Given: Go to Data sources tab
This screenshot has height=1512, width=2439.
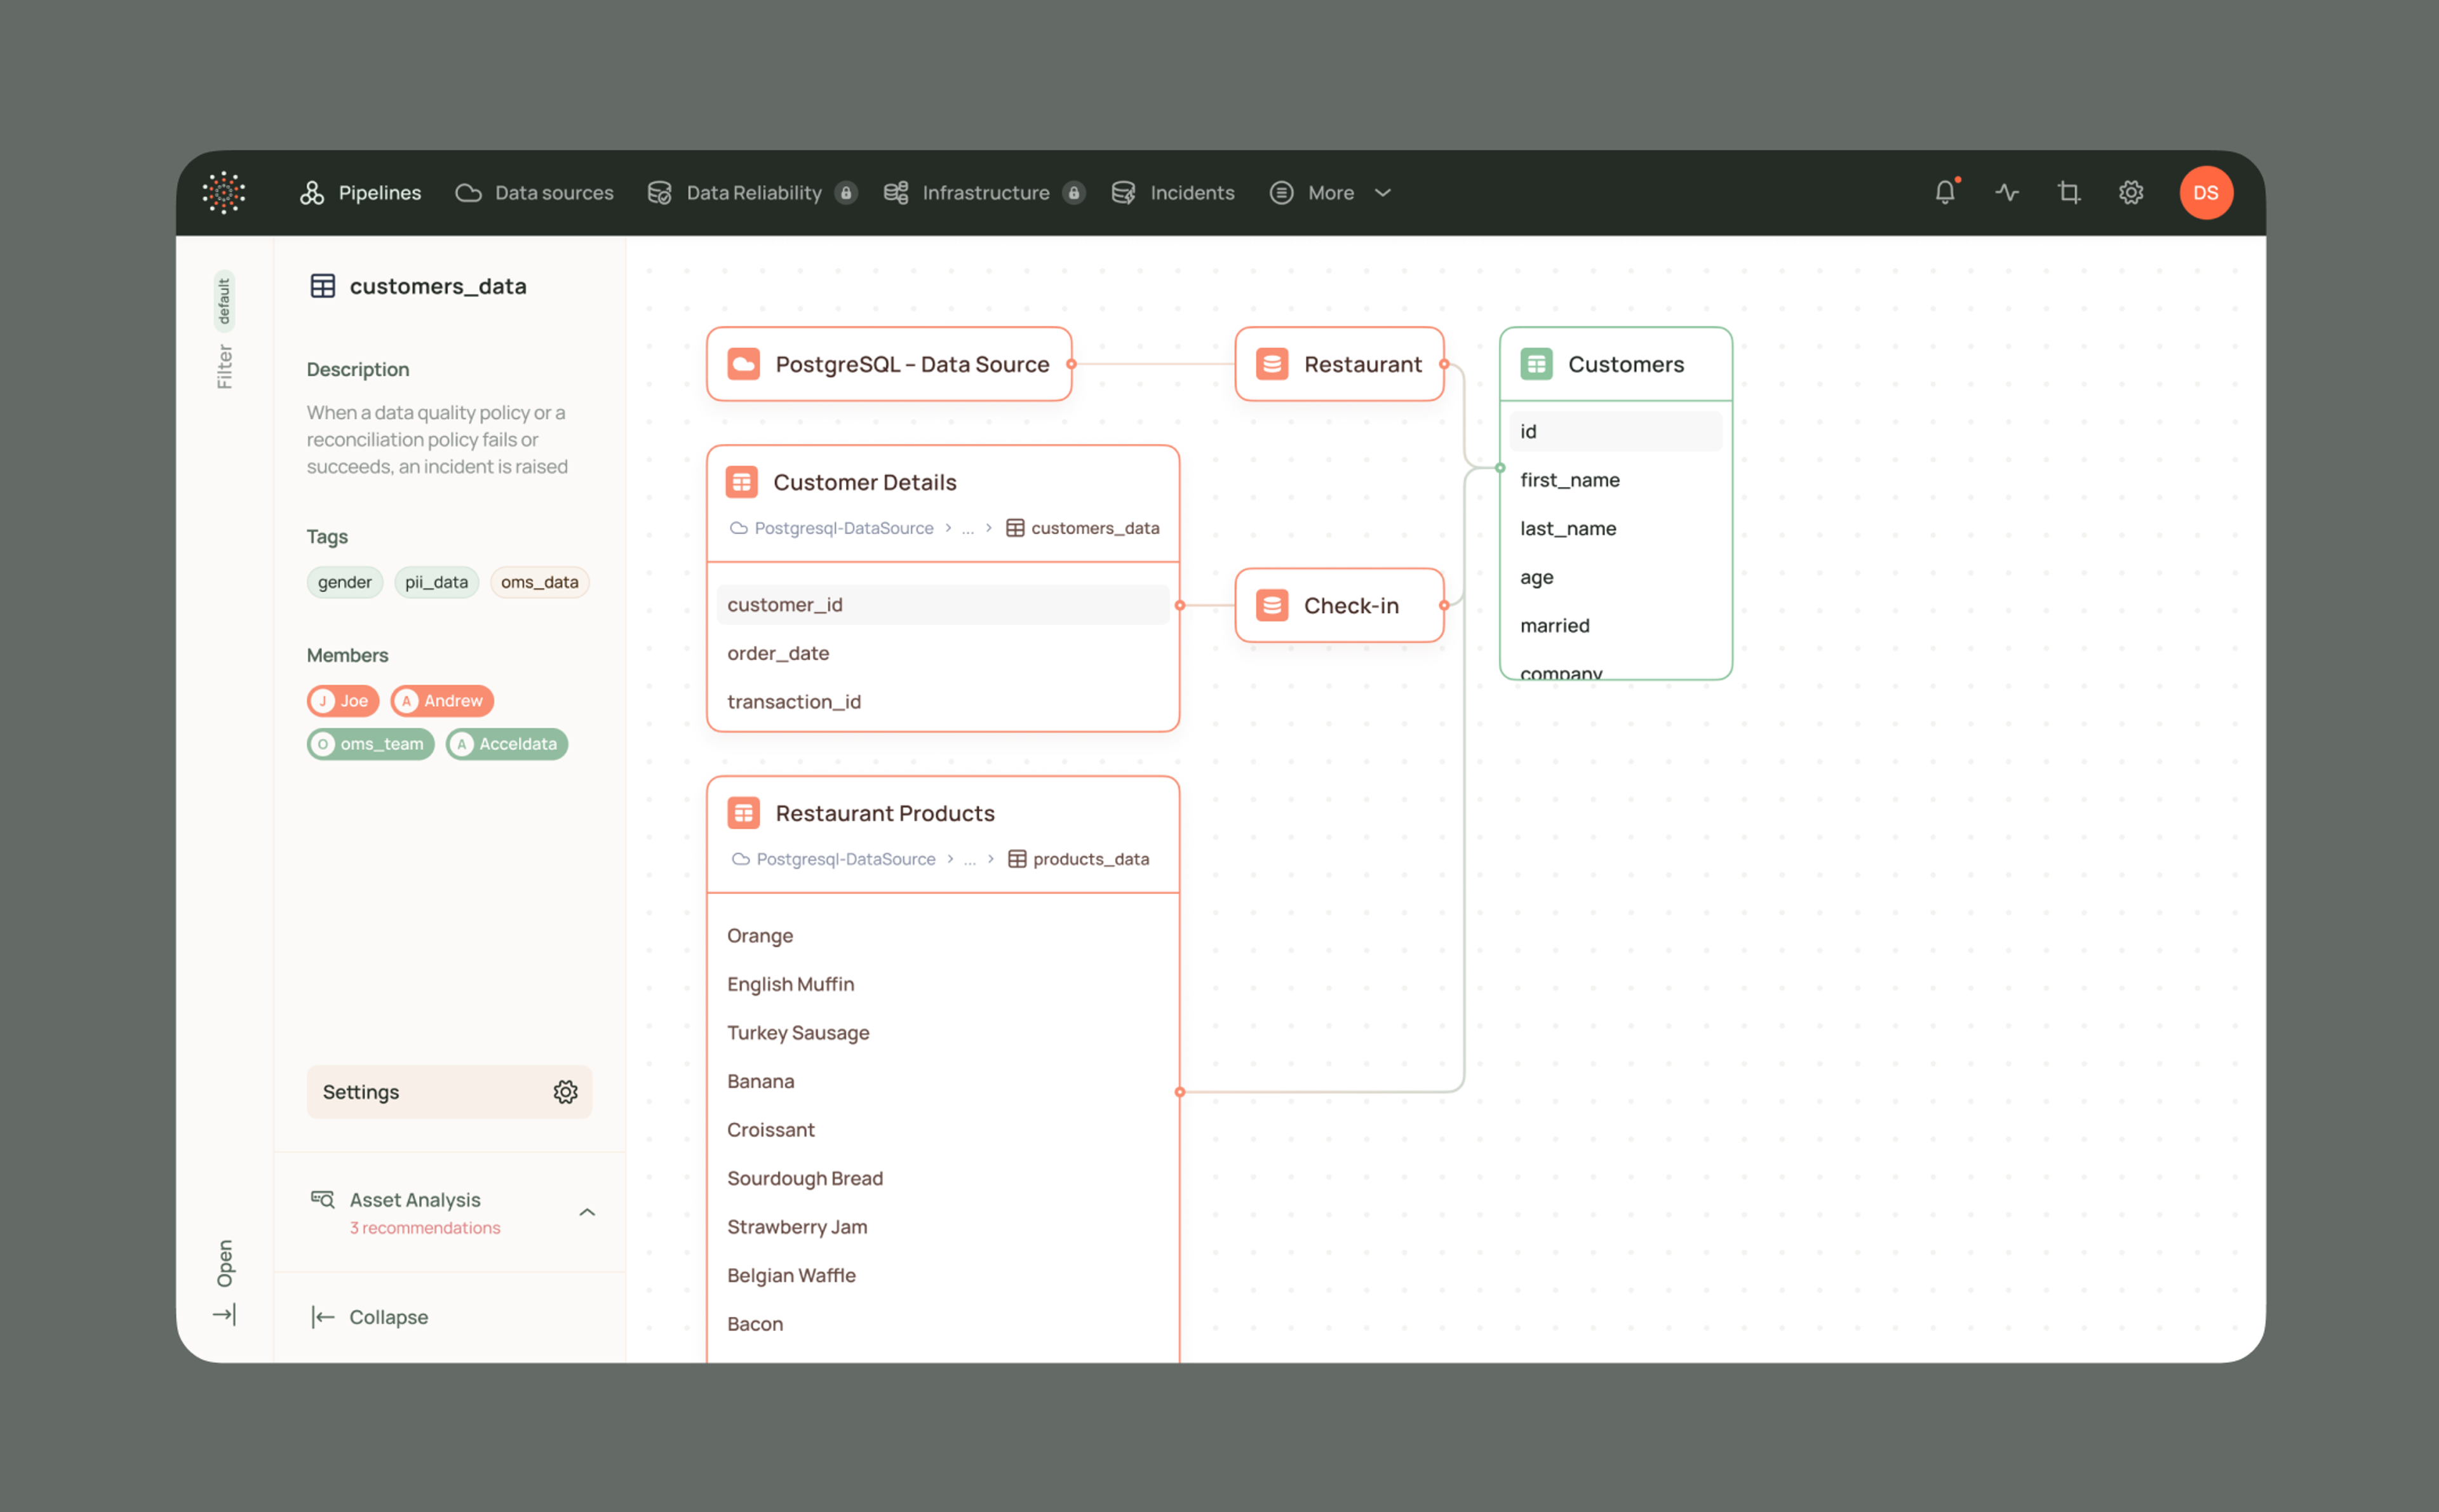Looking at the screenshot, I should point(535,193).
